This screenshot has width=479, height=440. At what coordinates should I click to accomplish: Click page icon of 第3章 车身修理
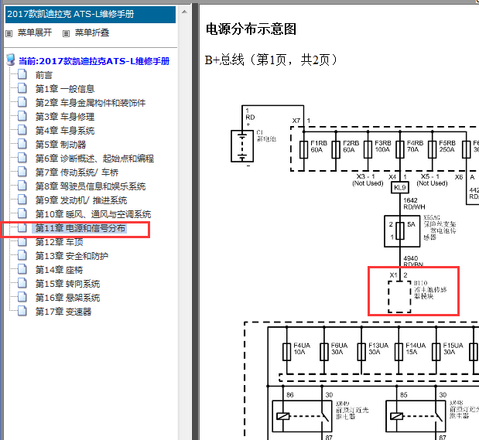point(22,116)
